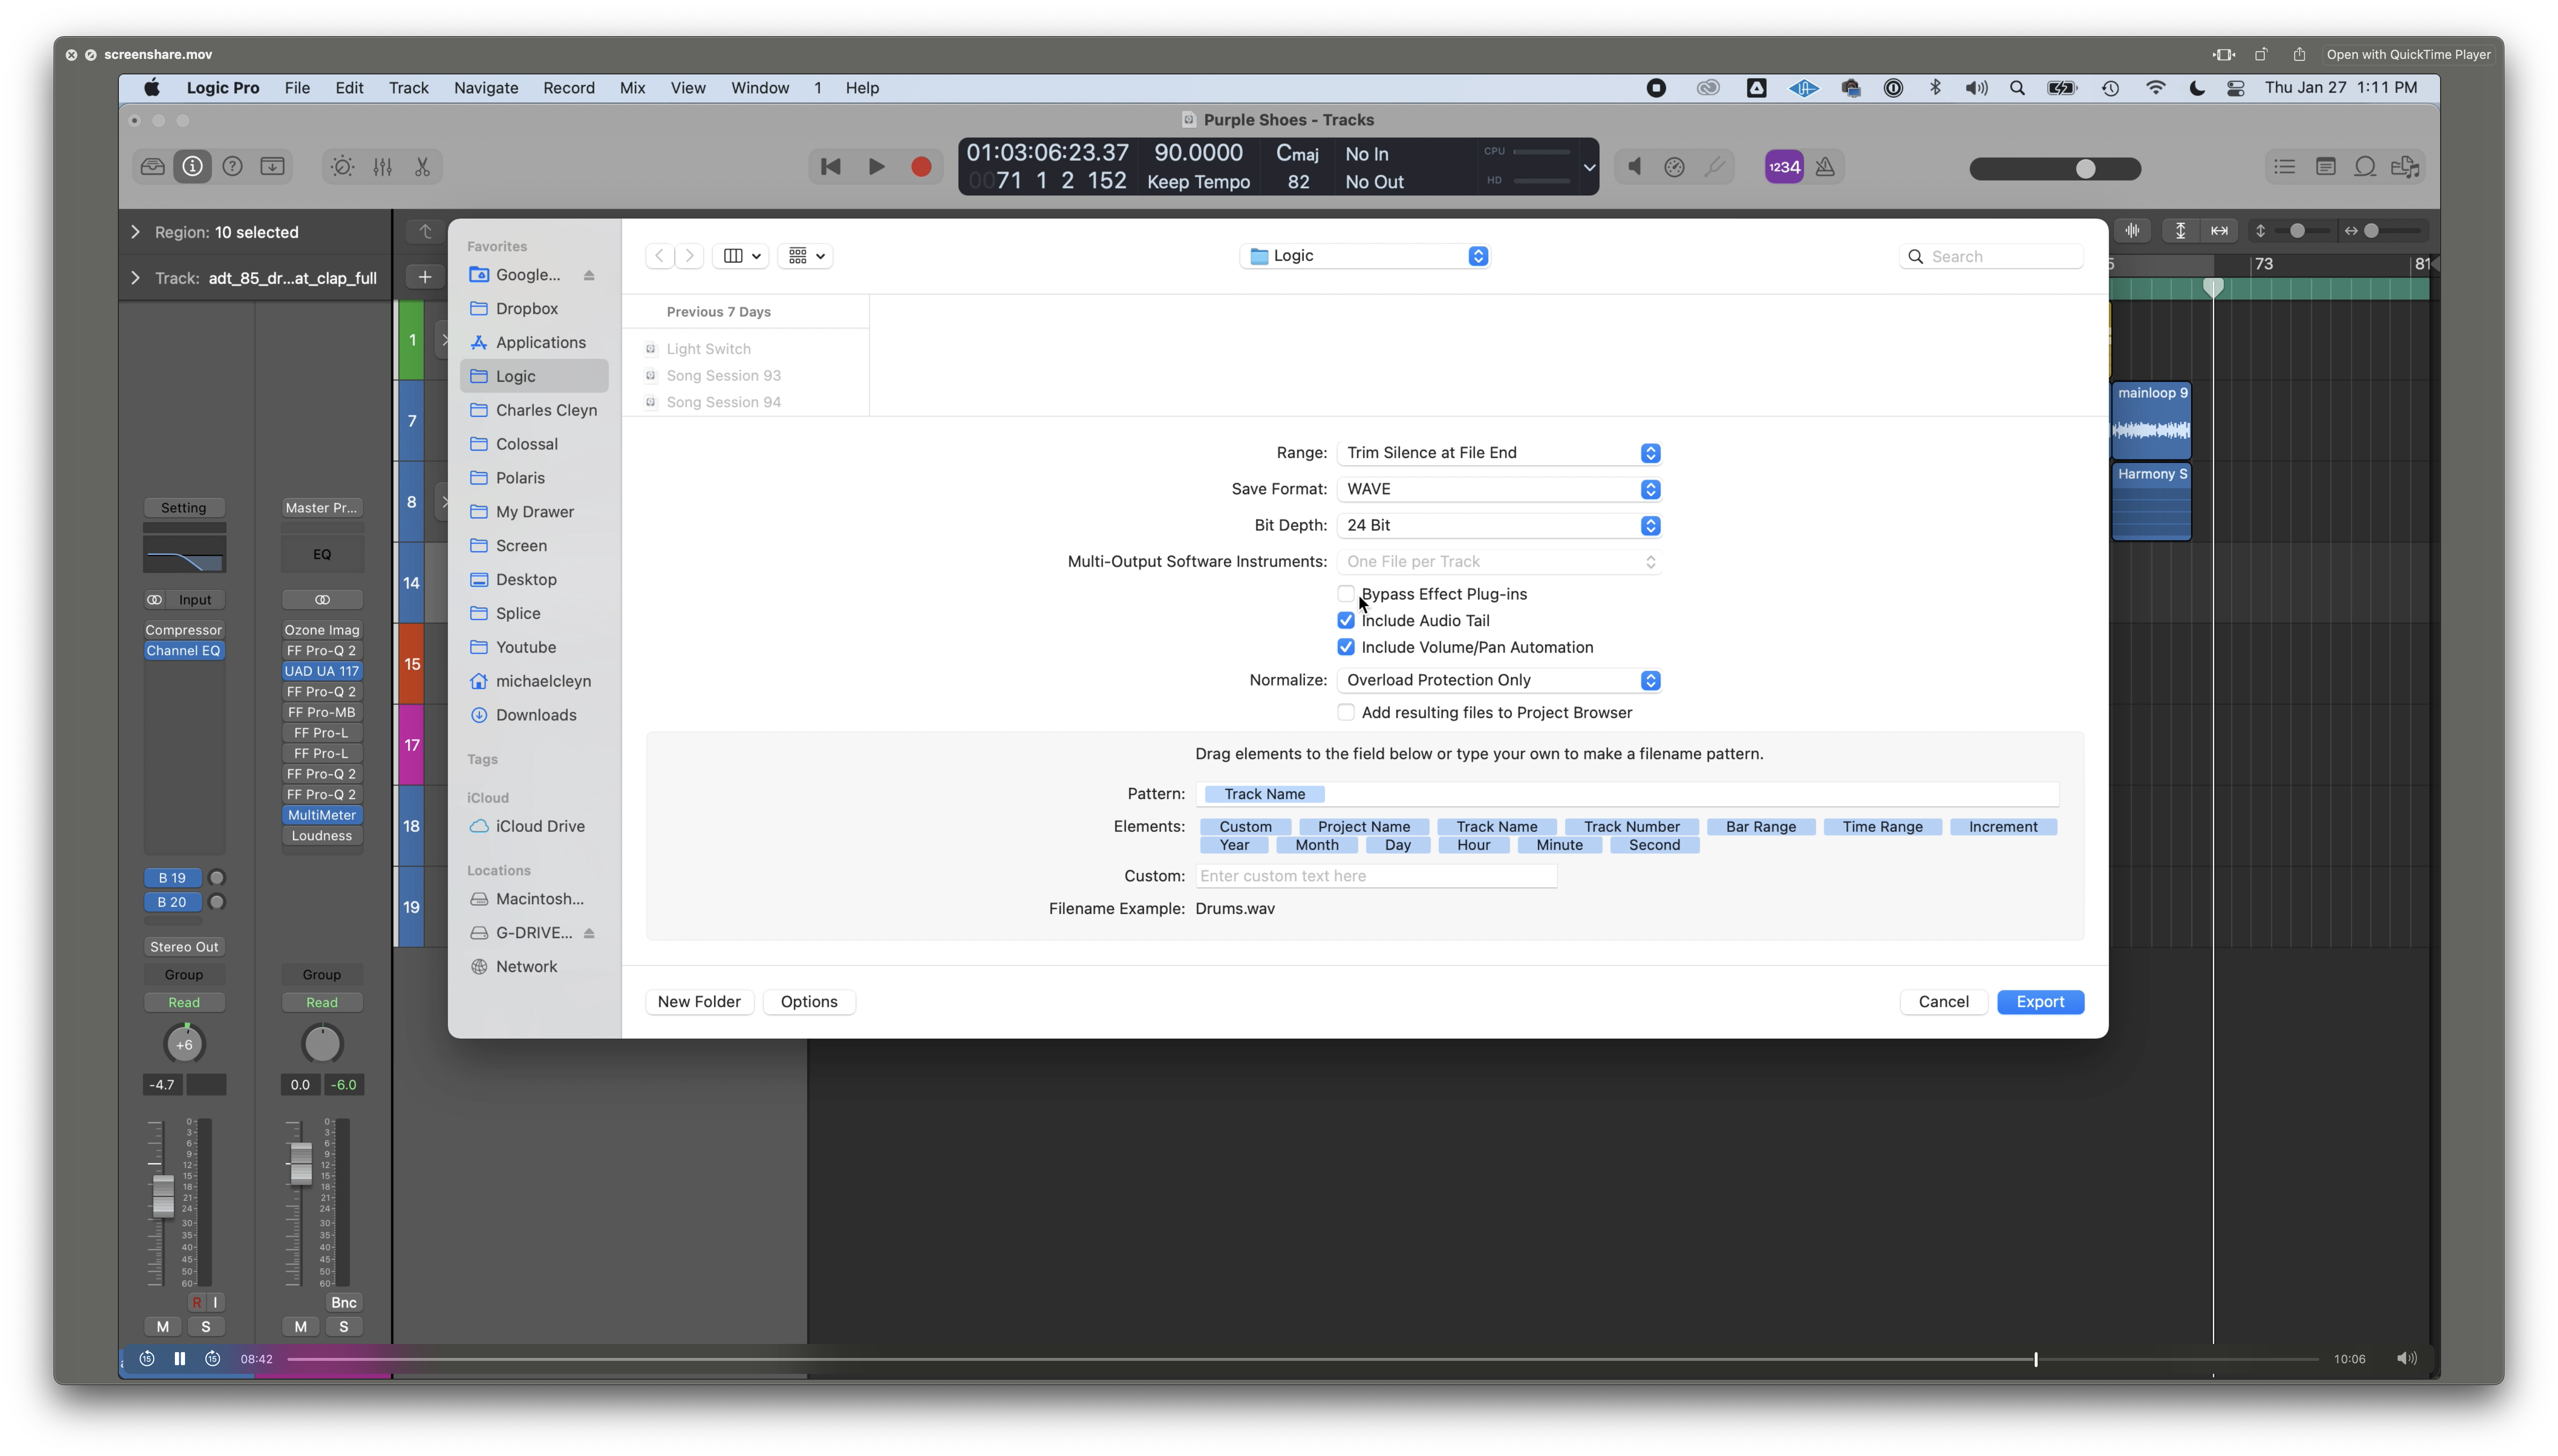Mute the Master channel strip with M
This screenshot has height=1456, width=2558.
[x=300, y=1327]
